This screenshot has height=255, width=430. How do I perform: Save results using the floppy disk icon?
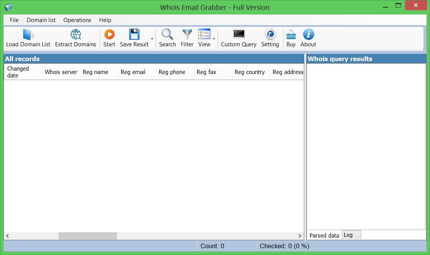tap(134, 35)
